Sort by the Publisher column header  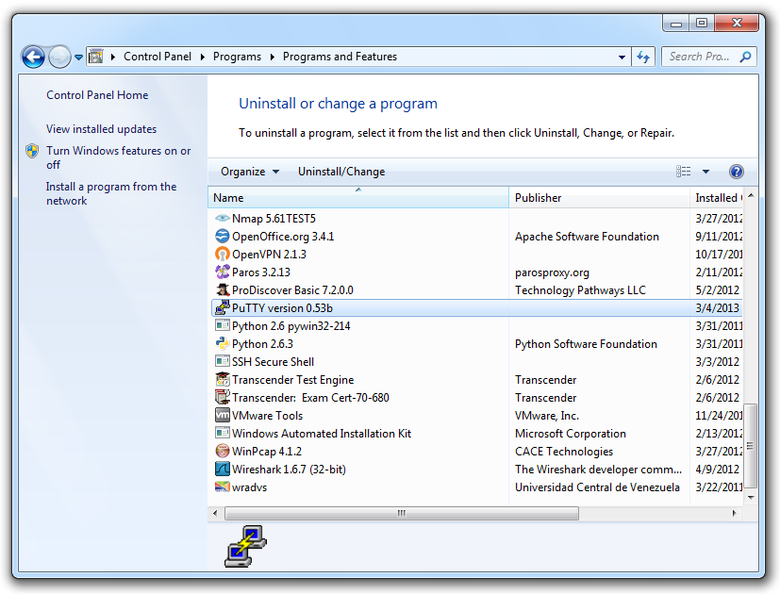tap(599, 197)
